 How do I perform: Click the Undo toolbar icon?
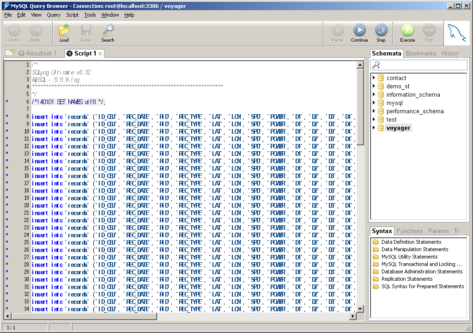pos(14,30)
